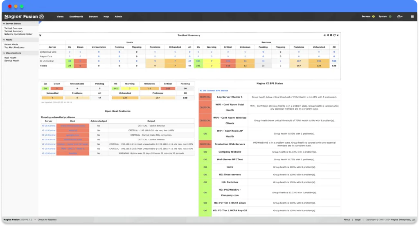Click XI US Central hosts Up count 38
This screenshot has height=226, width=419.
[x=70, y=61]
